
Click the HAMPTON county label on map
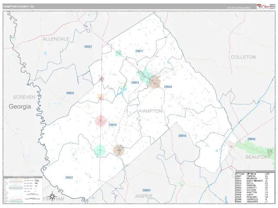[151, 111]
